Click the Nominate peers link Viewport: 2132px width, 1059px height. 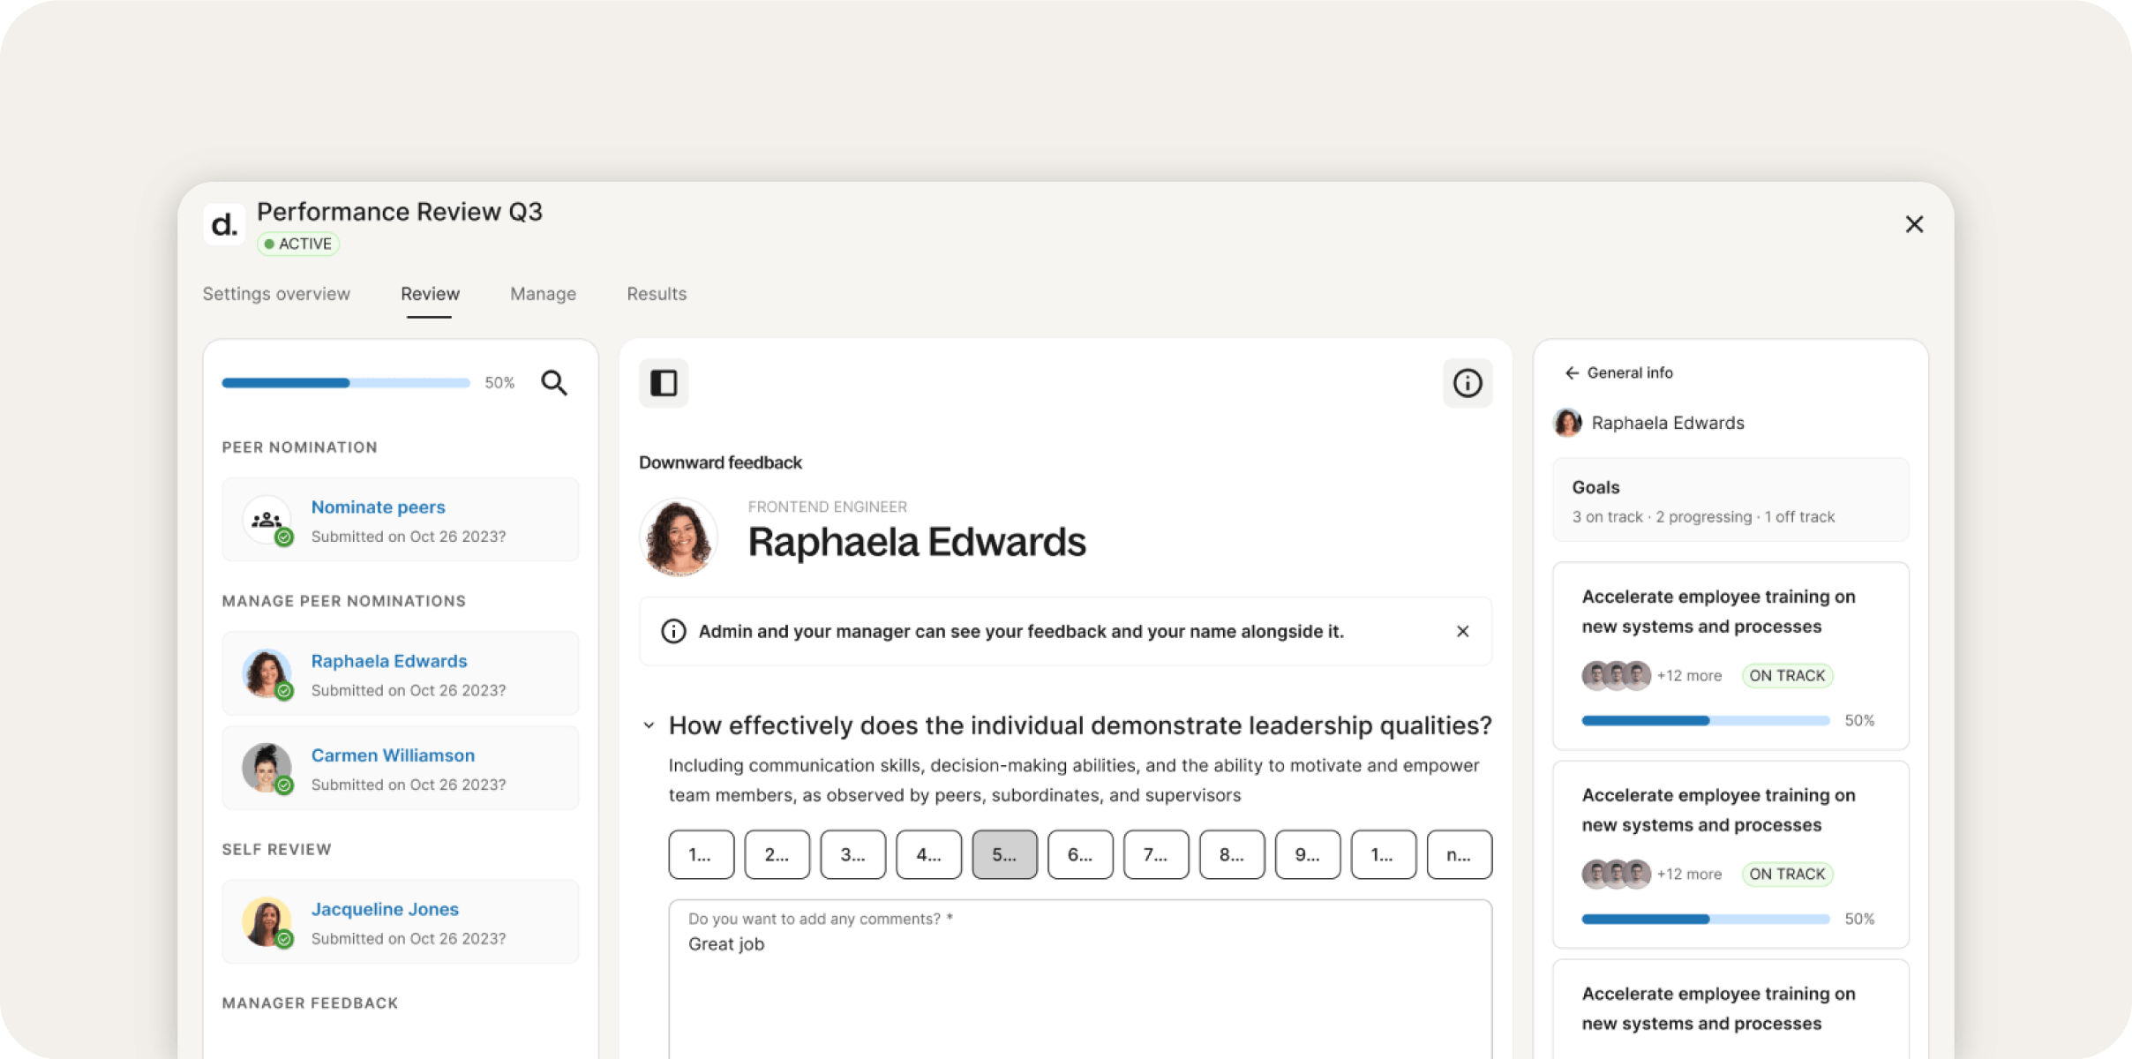[378, 507]
